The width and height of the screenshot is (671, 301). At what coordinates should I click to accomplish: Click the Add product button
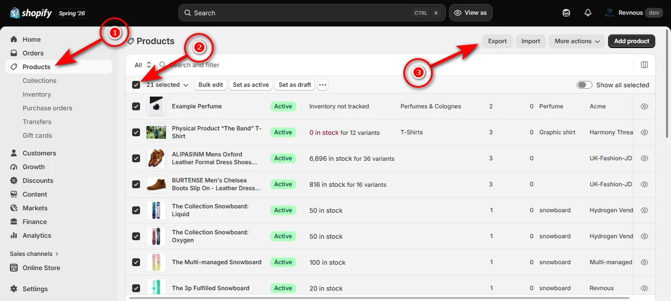click(x=631, y=41)
